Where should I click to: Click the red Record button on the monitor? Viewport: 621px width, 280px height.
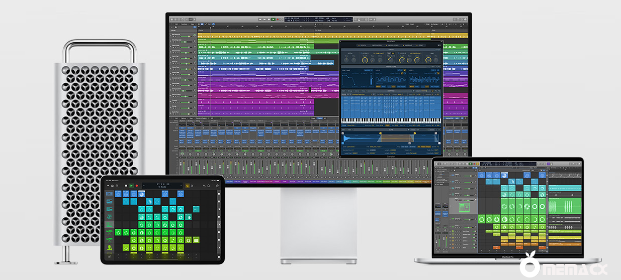click(278, 19)
